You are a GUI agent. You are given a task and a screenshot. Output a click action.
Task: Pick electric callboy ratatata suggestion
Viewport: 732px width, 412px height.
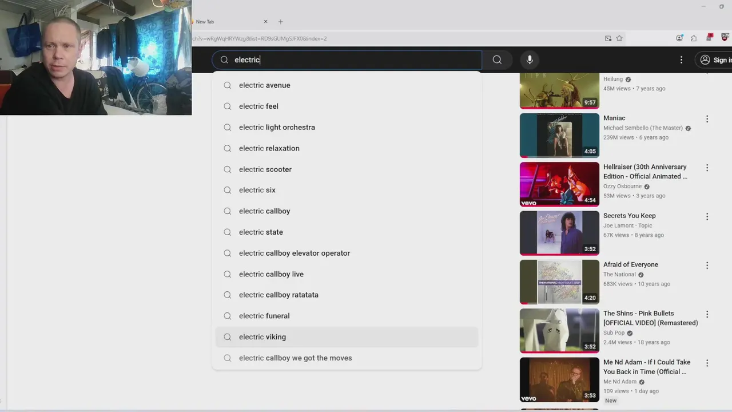[347, 295]
